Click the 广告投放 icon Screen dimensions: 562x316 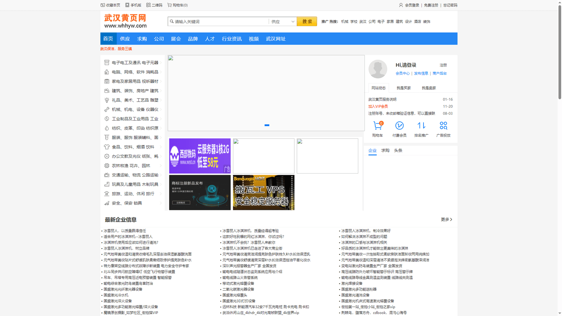pos(443,126)
